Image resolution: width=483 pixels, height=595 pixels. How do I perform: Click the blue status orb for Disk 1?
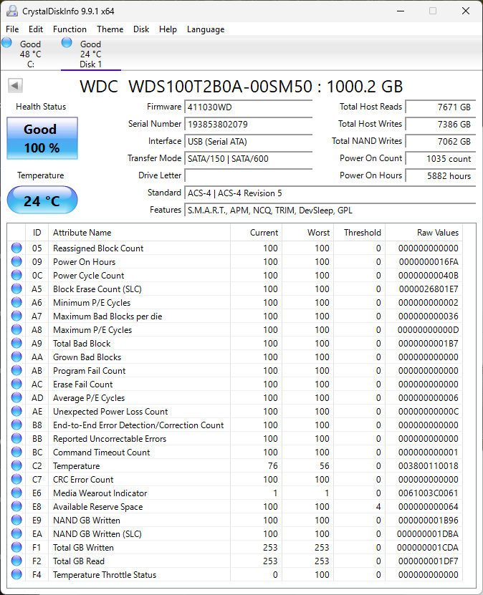click(67, 42)
